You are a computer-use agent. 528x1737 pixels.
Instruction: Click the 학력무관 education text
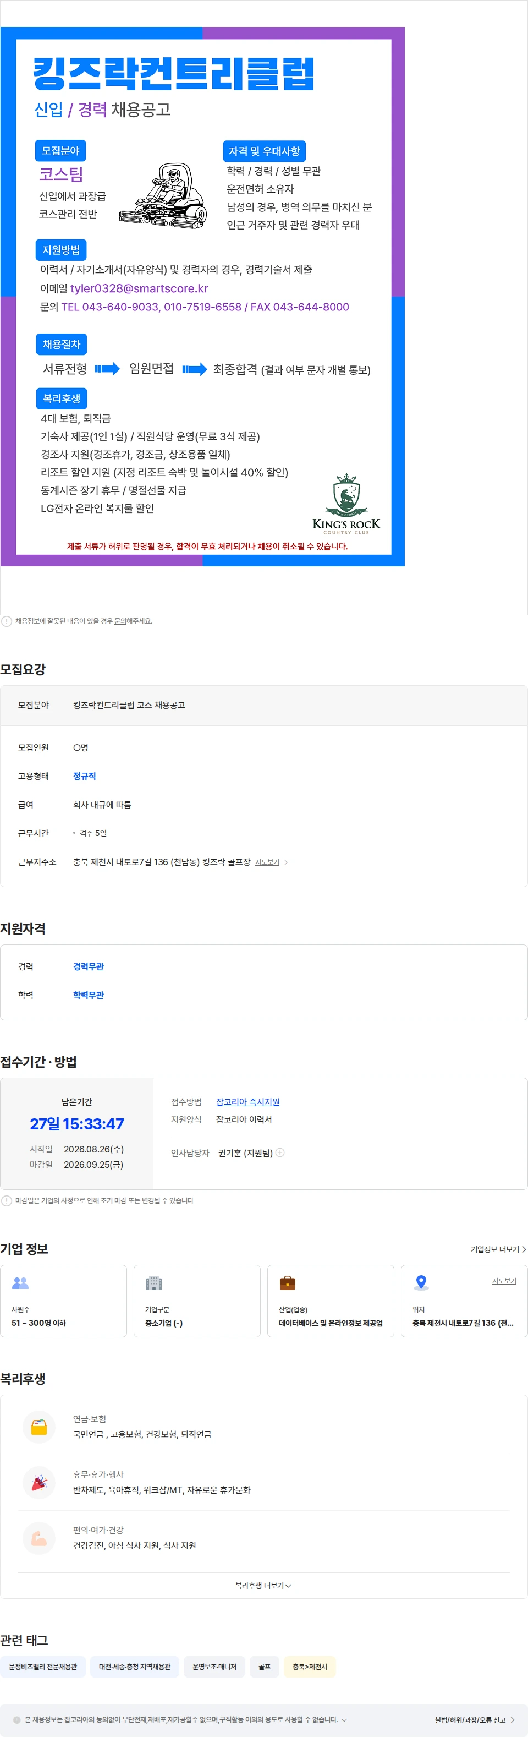(88, 995)
